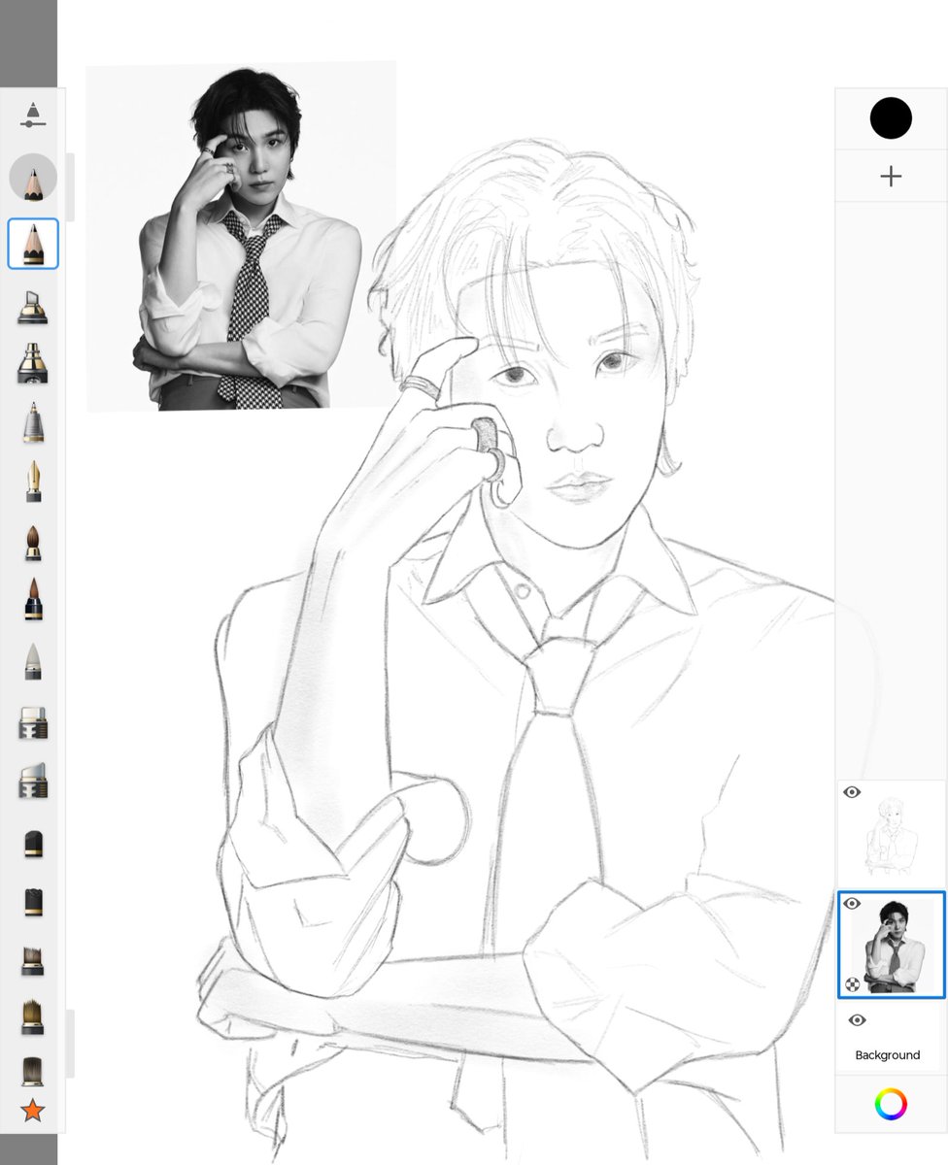The width and height of the screenshot is (948, 1165).
Task: Hide the Background layer
Action: (857, 1019)
